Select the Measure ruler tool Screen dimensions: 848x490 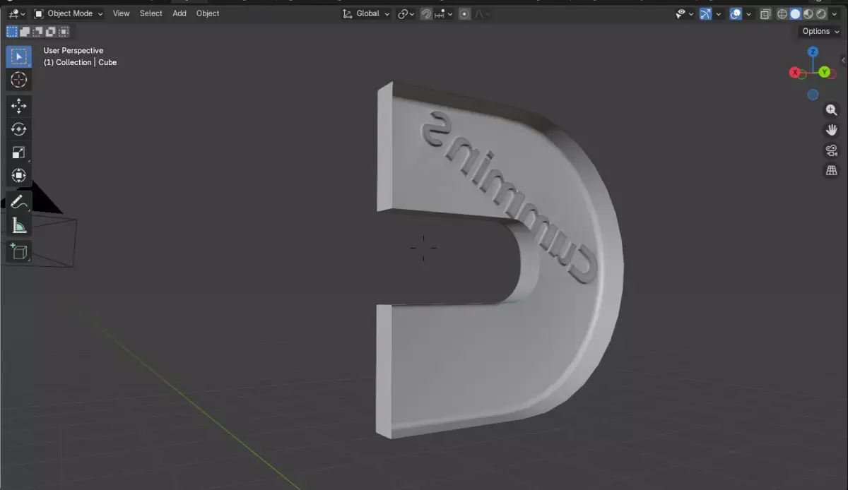pyautogui.click(x=19, y=226)
